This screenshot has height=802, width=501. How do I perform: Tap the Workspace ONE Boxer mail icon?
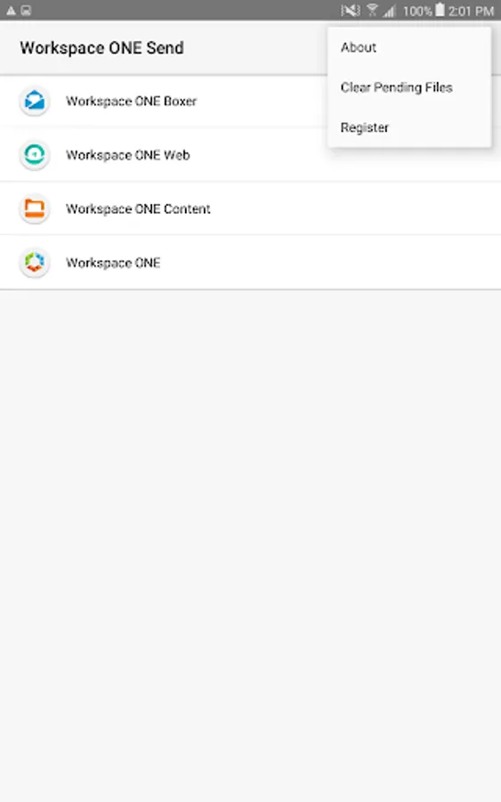pos(34,101)
